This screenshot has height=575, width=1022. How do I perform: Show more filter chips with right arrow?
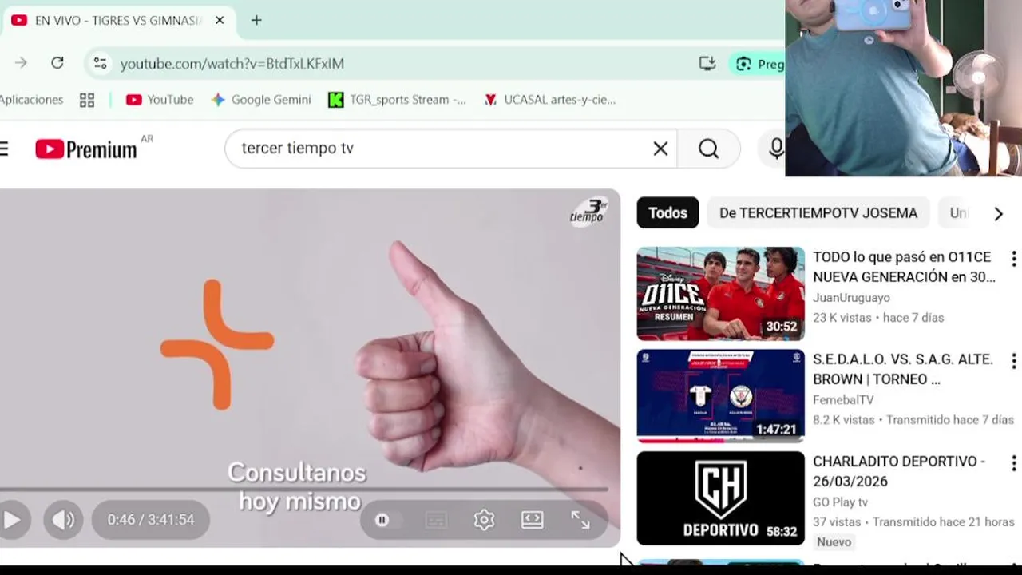click(x=998, y=213)
